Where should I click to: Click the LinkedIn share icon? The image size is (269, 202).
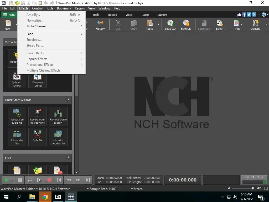coord(254,15)
